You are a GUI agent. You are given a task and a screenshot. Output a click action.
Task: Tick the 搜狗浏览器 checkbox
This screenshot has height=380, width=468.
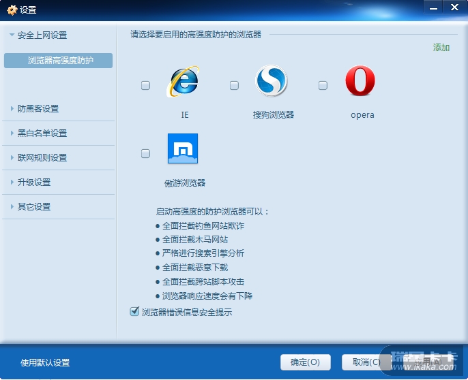234,86
